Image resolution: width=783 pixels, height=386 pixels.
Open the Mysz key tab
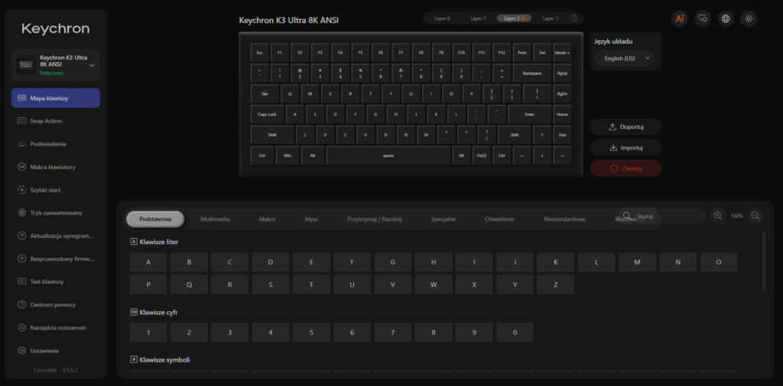(x=312, y=219)
